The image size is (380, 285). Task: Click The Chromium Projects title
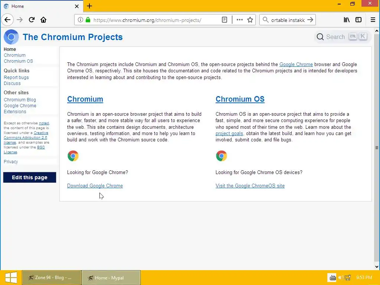click(73, 37)
